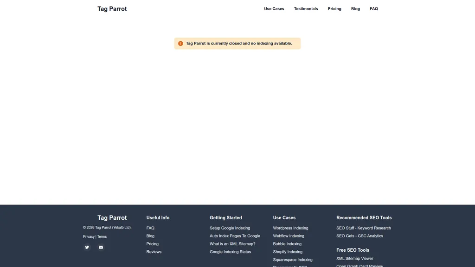The height and width of the screenshot is (267, 475).
Task: Go to Pricing in top navigation
Action: 334,9
